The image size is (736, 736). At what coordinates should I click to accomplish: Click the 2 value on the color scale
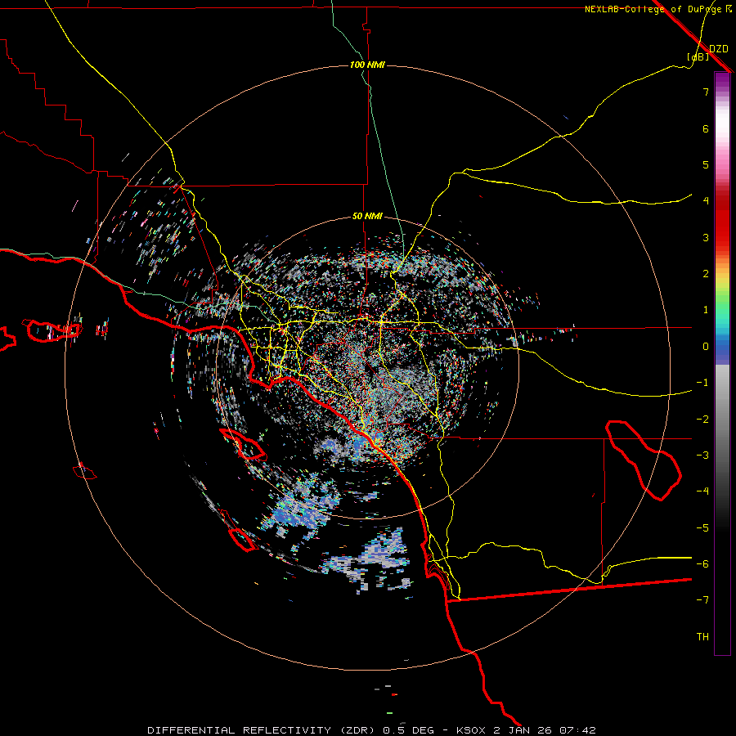(706, 274)
